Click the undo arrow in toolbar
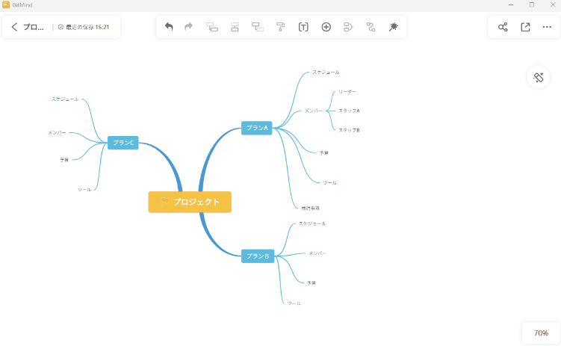Screen dimensions: 561x346 point(169,27)
